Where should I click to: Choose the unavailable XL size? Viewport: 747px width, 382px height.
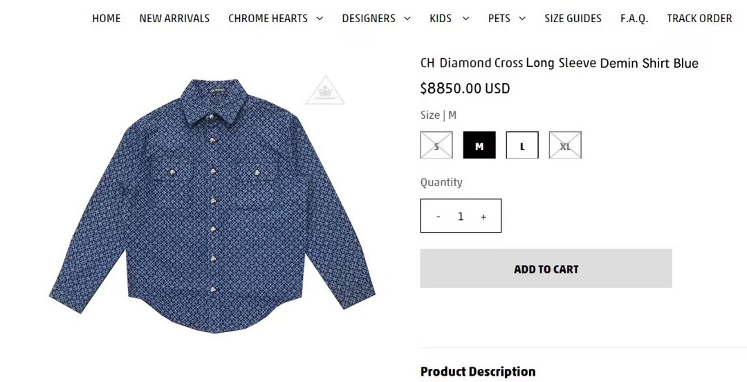click(565, 145)
